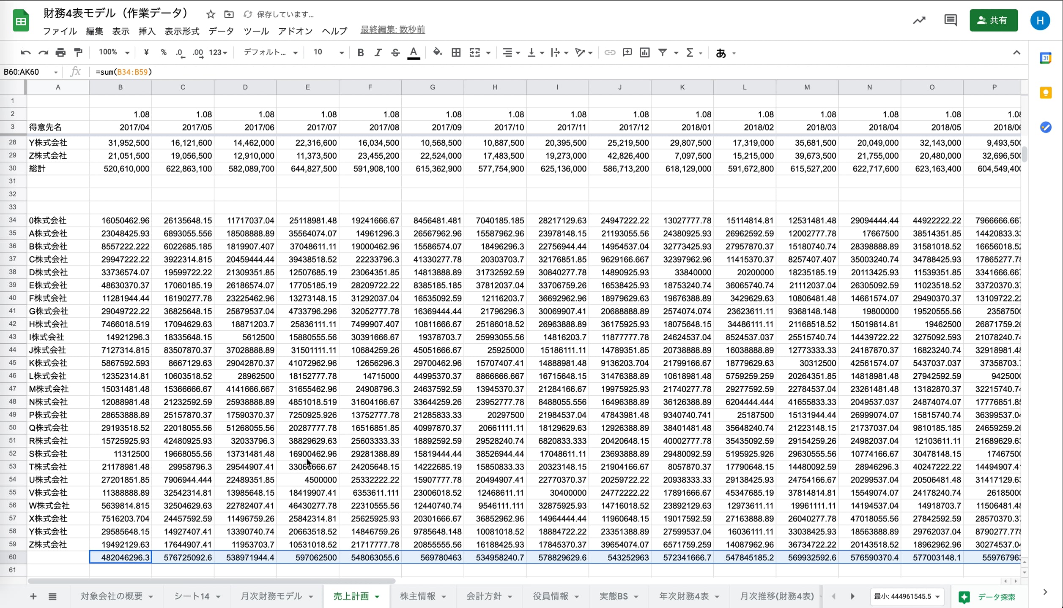Click the text color A swatch
Image resolution: width=1063 pixels, height=608 pixels.
coord(414,52)
